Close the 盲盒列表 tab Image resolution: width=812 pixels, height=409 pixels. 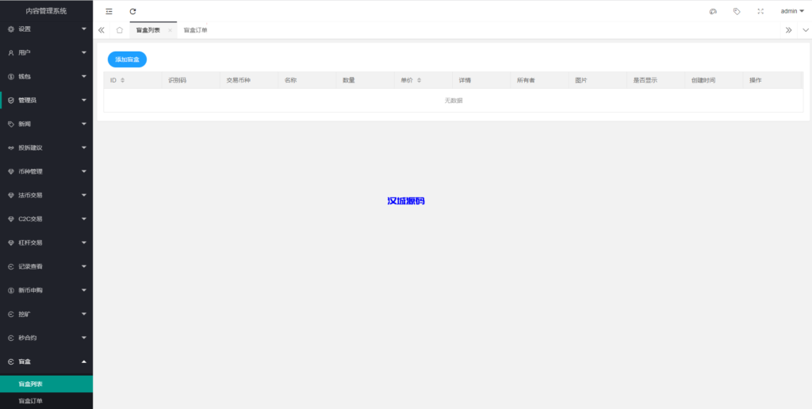[x=170, y=30]
